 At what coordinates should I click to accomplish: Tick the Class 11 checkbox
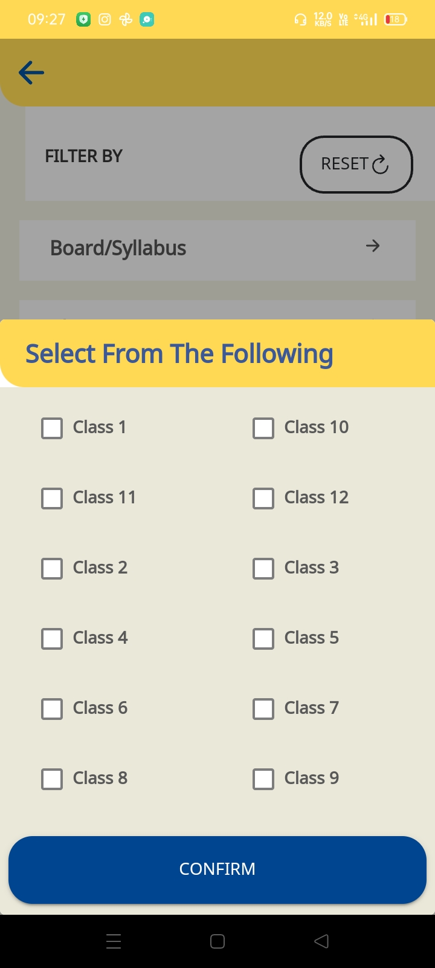(52, 498)
